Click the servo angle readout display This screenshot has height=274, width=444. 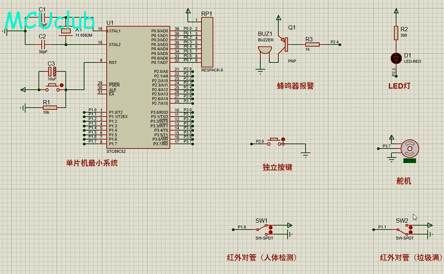pyautogui.click(x=410, y=161)
